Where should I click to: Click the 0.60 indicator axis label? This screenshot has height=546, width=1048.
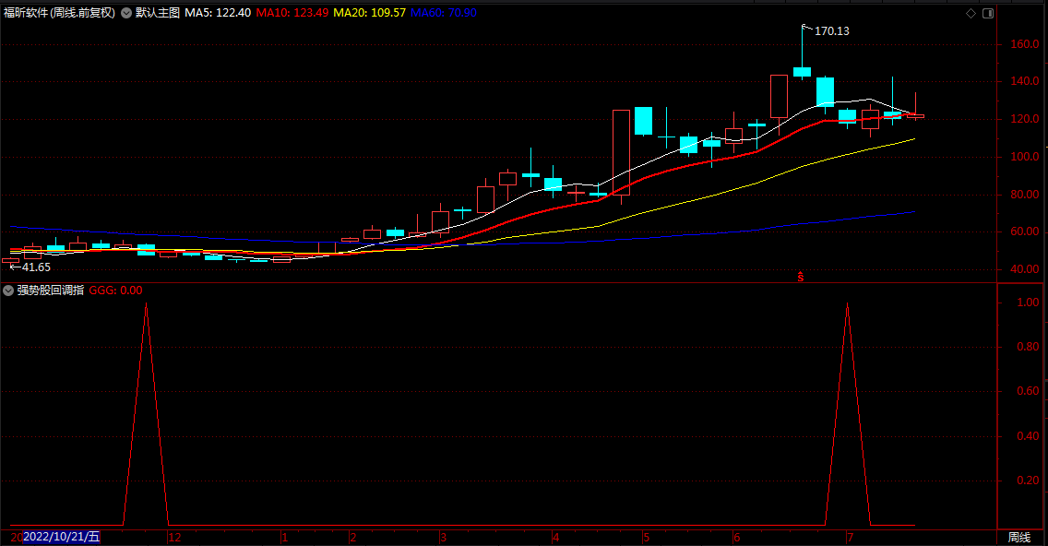pos(1028,391)
